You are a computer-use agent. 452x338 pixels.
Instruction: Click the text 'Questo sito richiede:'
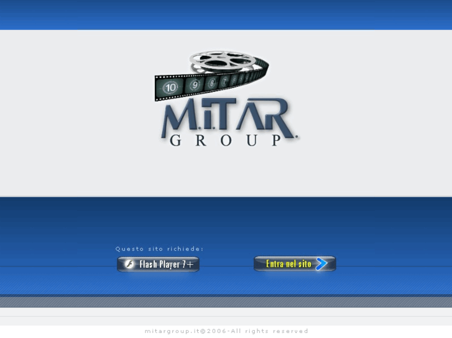click(x=159, y=249)
